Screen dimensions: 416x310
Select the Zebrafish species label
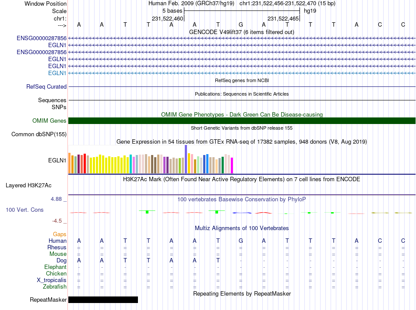tap(55, 287)
